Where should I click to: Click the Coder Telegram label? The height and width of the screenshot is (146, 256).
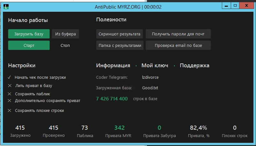[x=112, y=77]
